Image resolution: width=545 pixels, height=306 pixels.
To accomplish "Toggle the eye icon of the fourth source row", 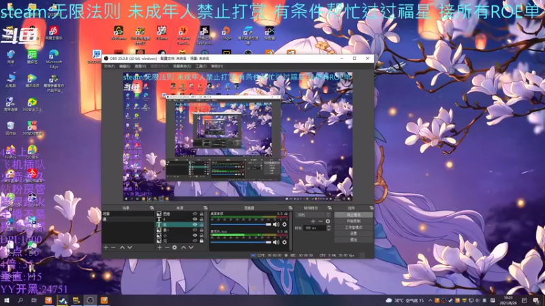I will coord(195,230).
